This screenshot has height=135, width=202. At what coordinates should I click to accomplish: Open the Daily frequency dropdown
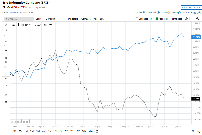pos(39,19)
